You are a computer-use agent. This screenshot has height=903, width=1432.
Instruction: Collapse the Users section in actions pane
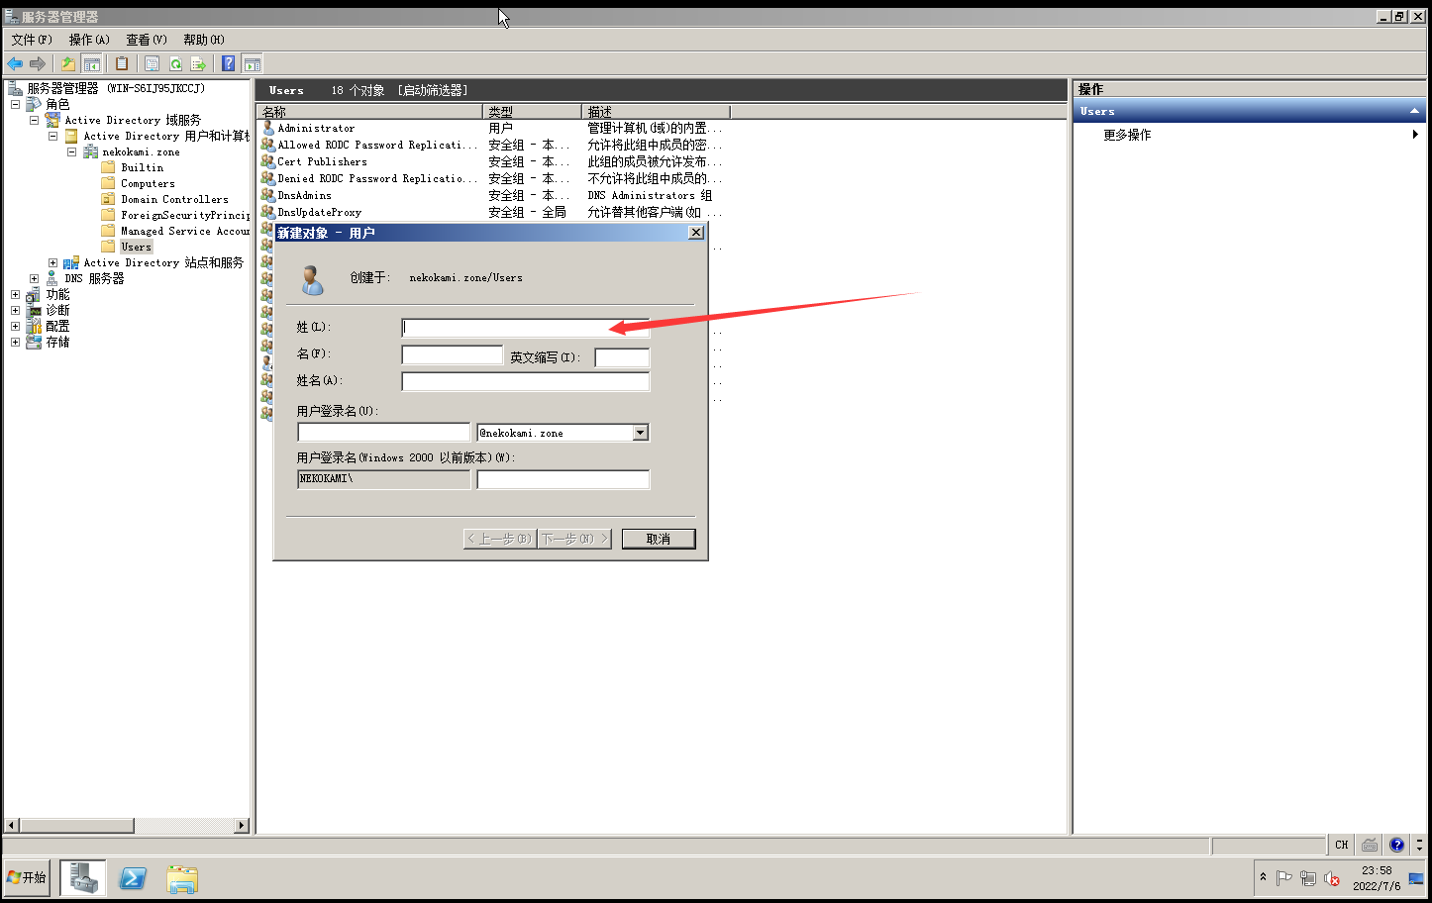coord(1414,111)
